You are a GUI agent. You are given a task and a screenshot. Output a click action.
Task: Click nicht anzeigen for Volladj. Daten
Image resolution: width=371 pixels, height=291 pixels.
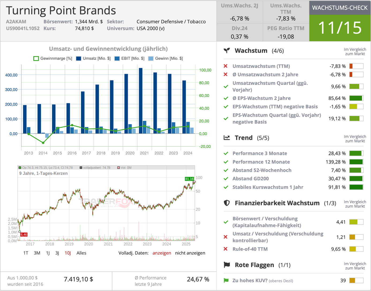point(190,253)
